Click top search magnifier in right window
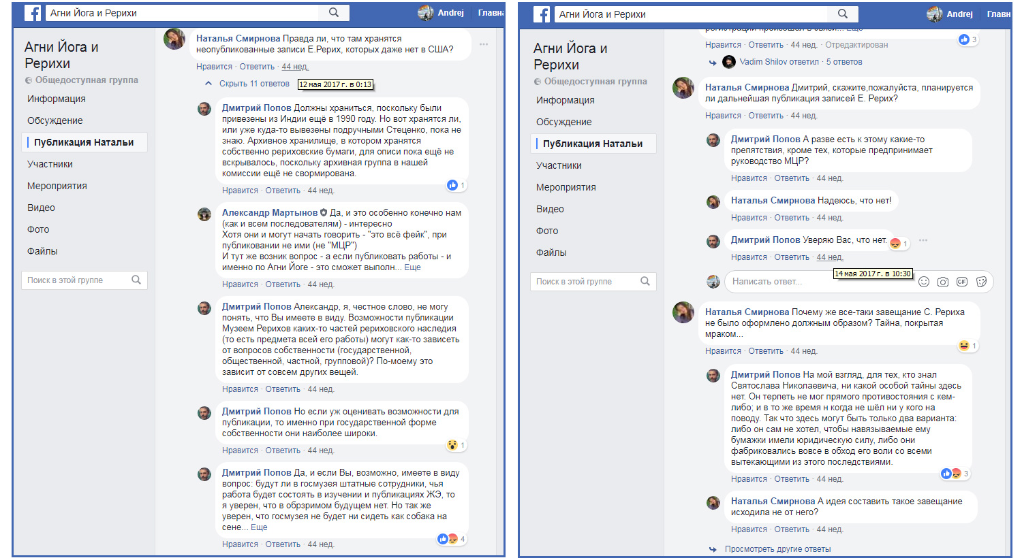 pyautogui.click(x=843, y=14)
